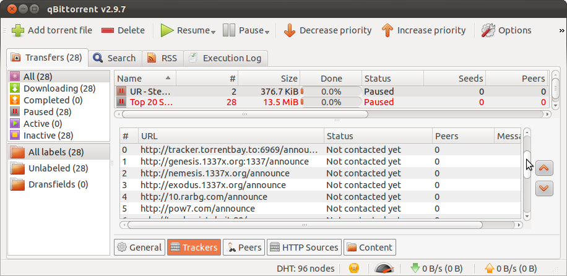Sort by Name column header
The height and width of the screenshot is (276, 567).
tap(145, 79)
